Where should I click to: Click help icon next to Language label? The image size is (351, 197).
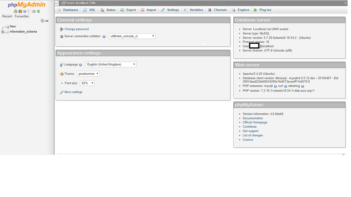coord(80,65)
